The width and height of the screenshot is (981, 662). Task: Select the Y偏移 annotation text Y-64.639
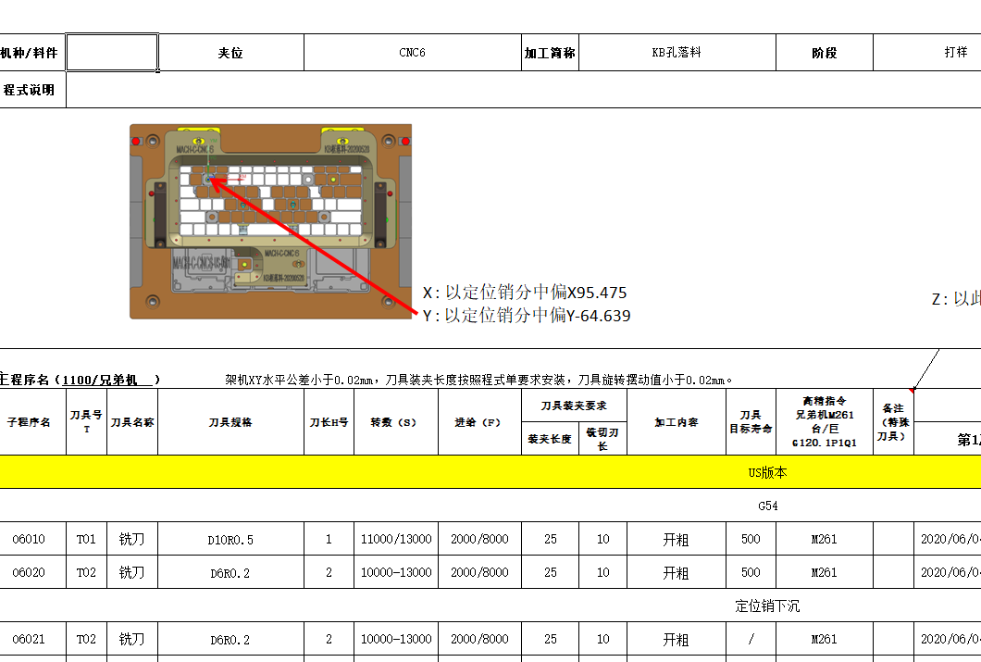(525, 315)
